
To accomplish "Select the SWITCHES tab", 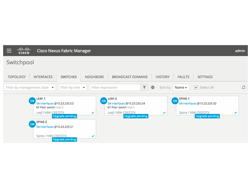I will tap(69, 77).
